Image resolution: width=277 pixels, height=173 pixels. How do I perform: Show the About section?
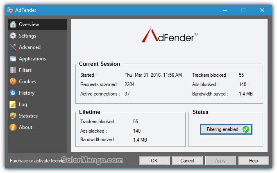(37, 127)
